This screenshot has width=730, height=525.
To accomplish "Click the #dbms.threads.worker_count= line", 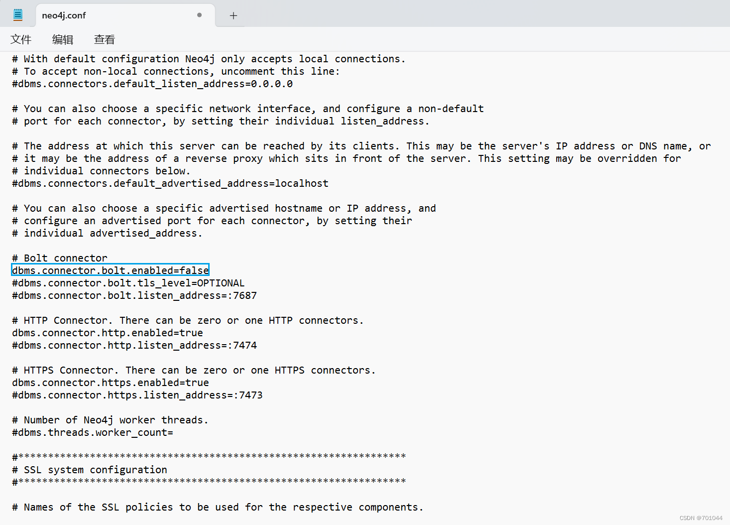I will (x=93, y=432).
